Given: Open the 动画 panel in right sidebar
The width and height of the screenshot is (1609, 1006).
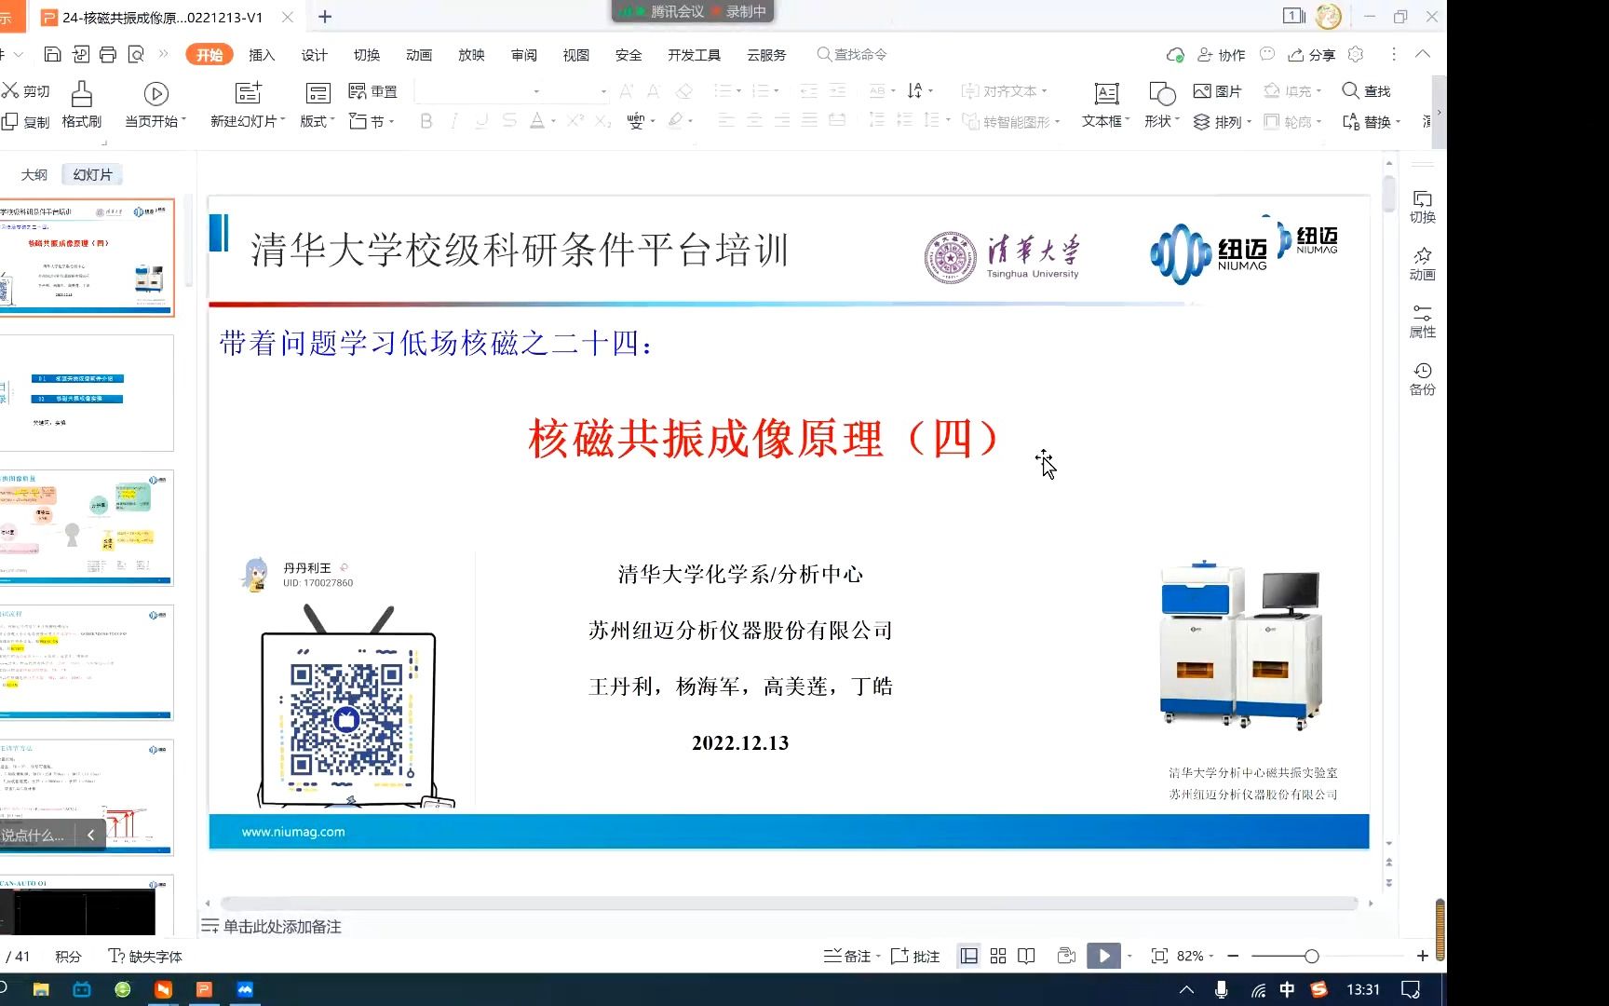Looking at the screenshot, I should tap(1422, 264).
